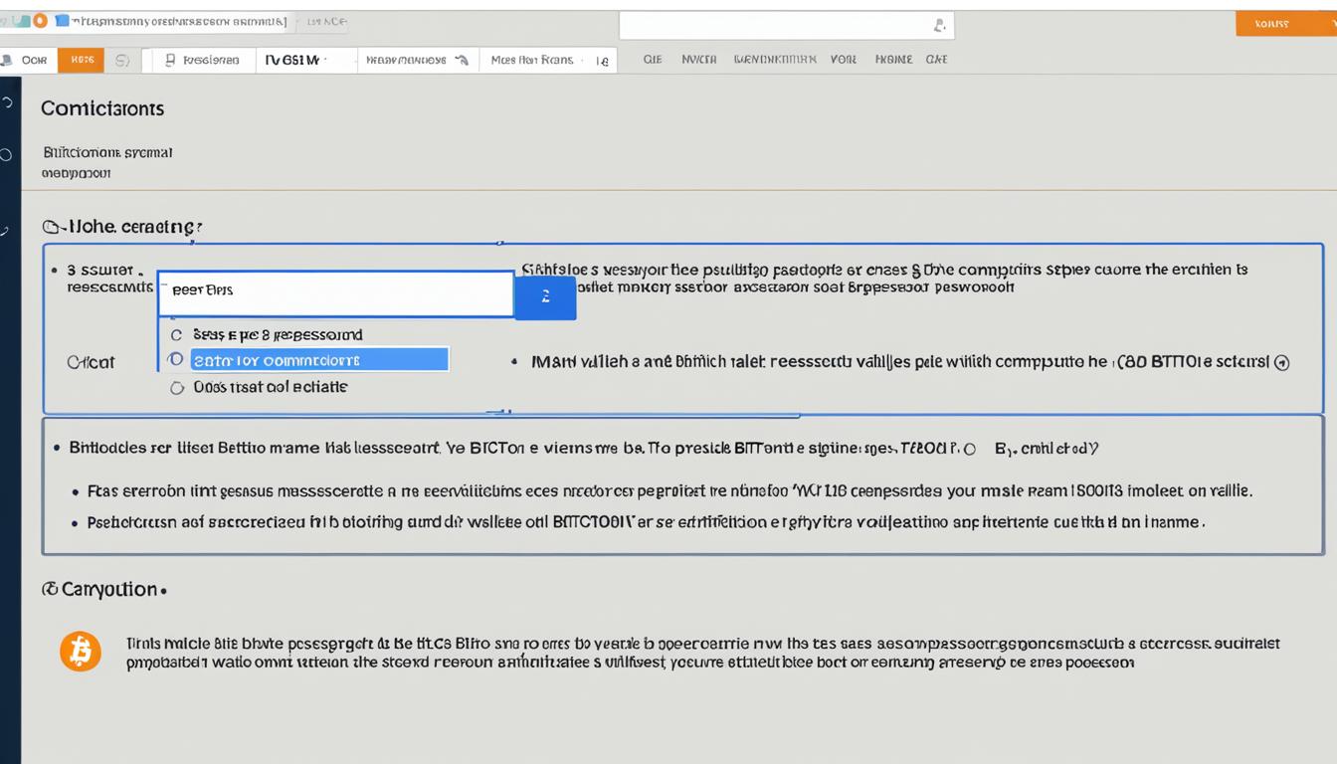Screen dimensions: 1337x764
Task: Select the blue highlighted radio option
Action: click(177, 360)
